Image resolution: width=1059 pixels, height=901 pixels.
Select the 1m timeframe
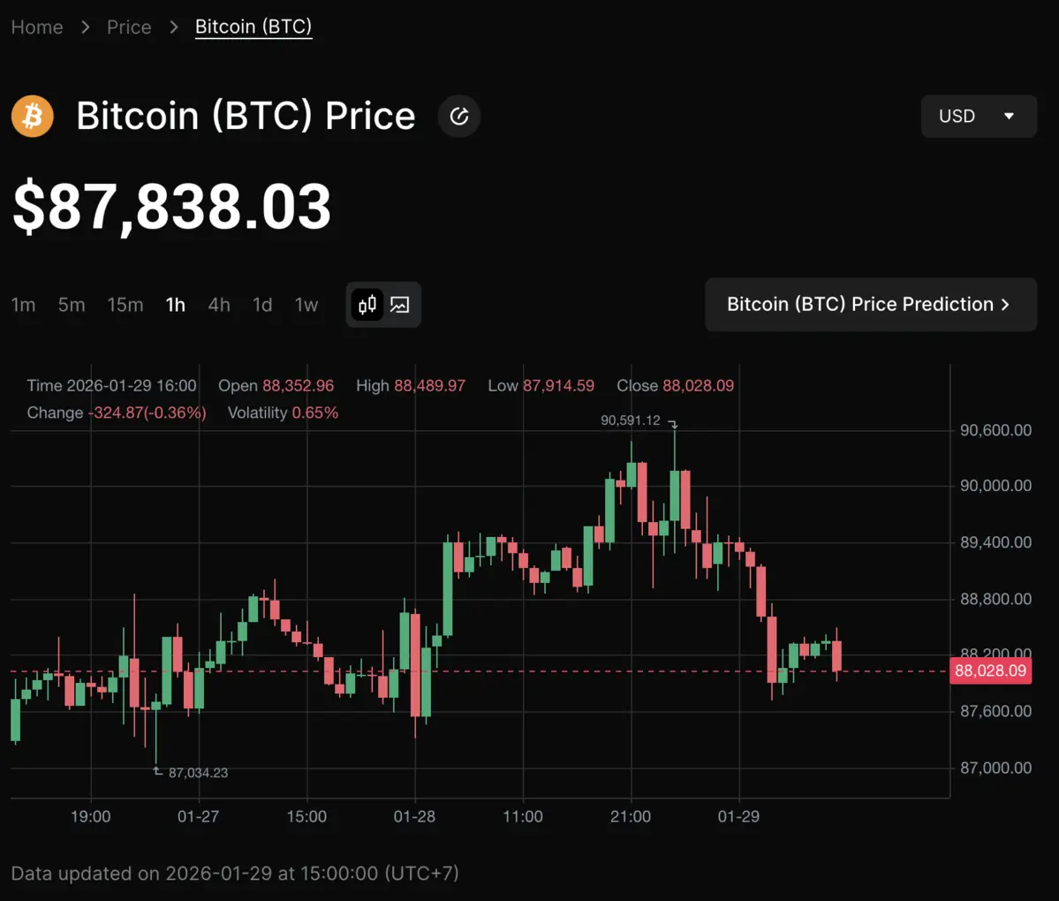pyautogui.click(x=23, y=304)
